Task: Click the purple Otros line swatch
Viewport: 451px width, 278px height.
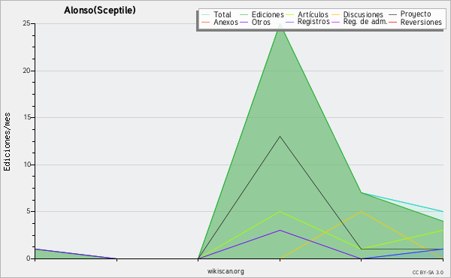Action: tap(244, 22)
